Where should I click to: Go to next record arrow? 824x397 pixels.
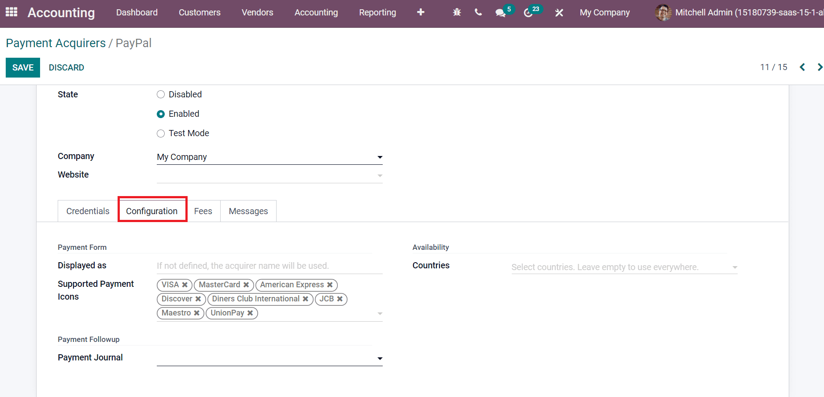[x=819, y=67]
